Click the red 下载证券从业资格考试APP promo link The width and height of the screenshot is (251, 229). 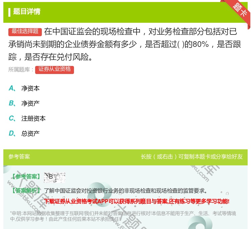pyautogui.click(x=137, y=201)
